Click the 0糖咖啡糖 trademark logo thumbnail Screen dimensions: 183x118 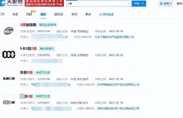(9, 31)
